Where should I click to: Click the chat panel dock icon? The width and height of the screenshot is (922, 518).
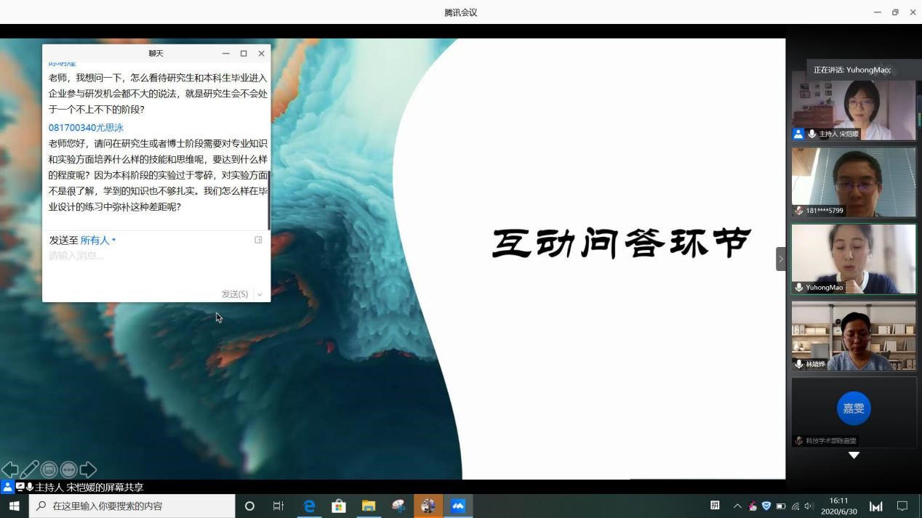(x=258, y=240)
